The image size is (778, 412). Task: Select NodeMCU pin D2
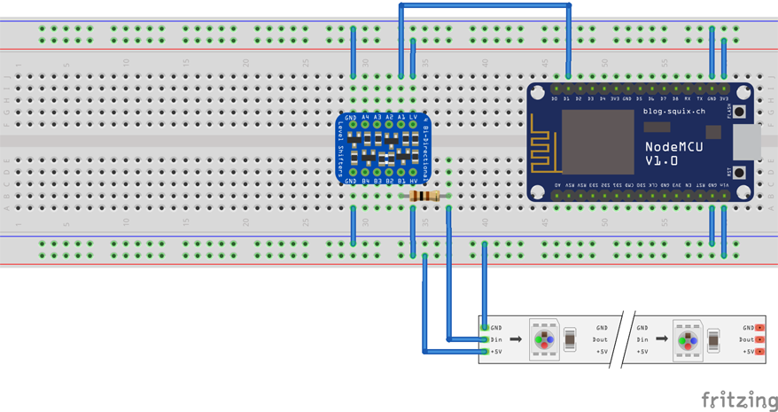[x=580, y=89]
